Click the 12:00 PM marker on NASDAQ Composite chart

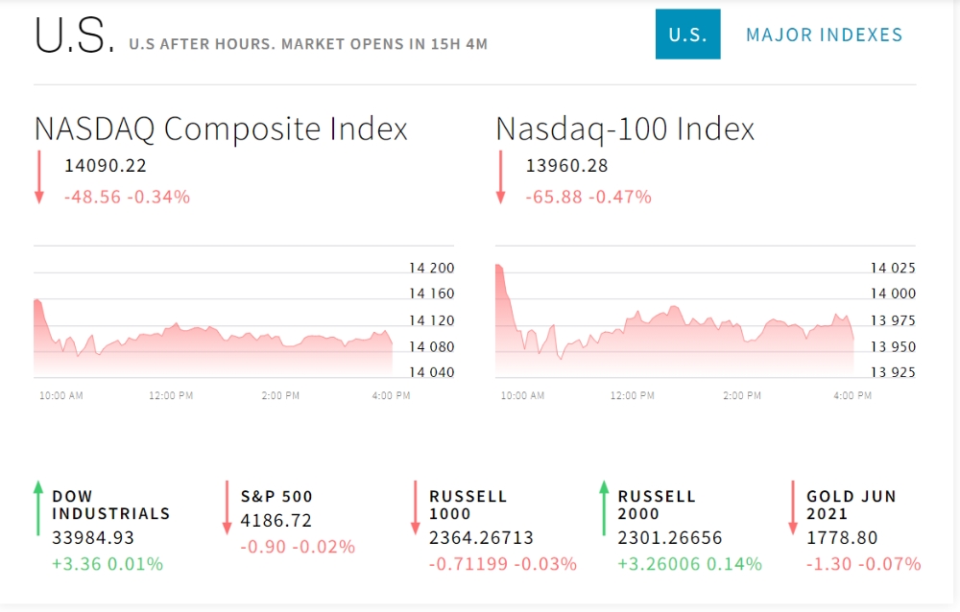click(172, 395)
